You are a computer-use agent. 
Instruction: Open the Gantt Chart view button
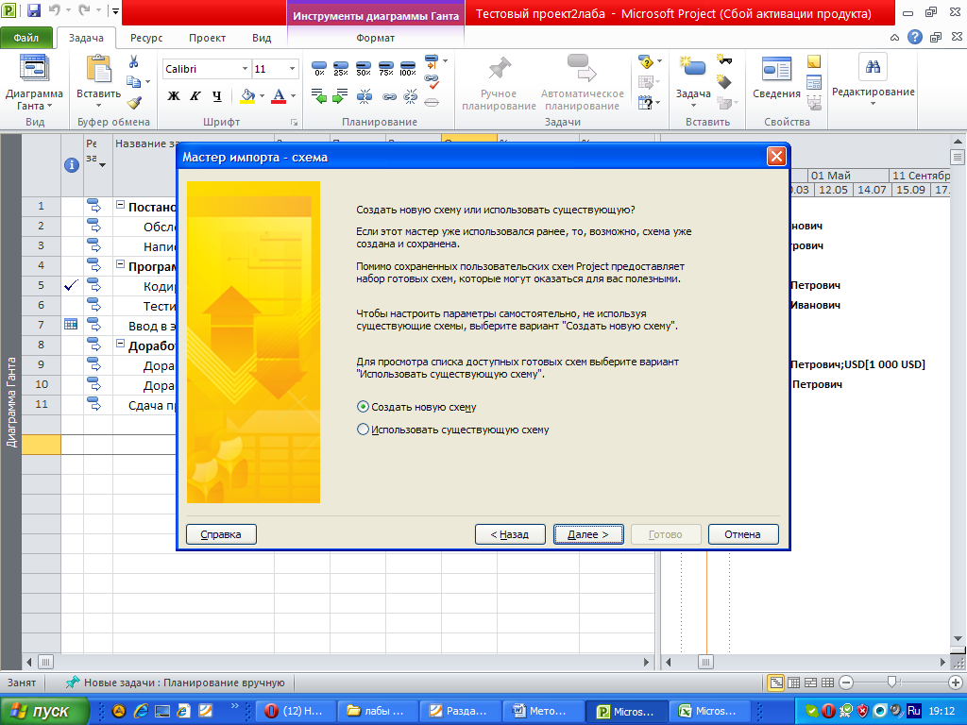(34, 81)
